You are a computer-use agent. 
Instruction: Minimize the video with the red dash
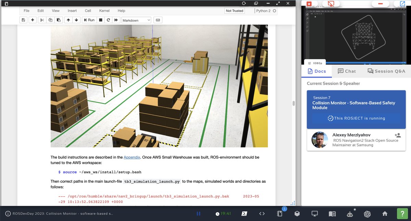pyautogui.click(x=380, y=4)
